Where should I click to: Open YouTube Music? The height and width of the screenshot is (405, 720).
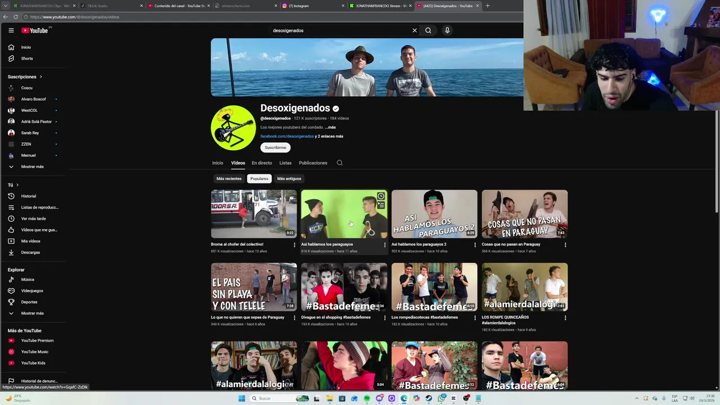(34, 352)
